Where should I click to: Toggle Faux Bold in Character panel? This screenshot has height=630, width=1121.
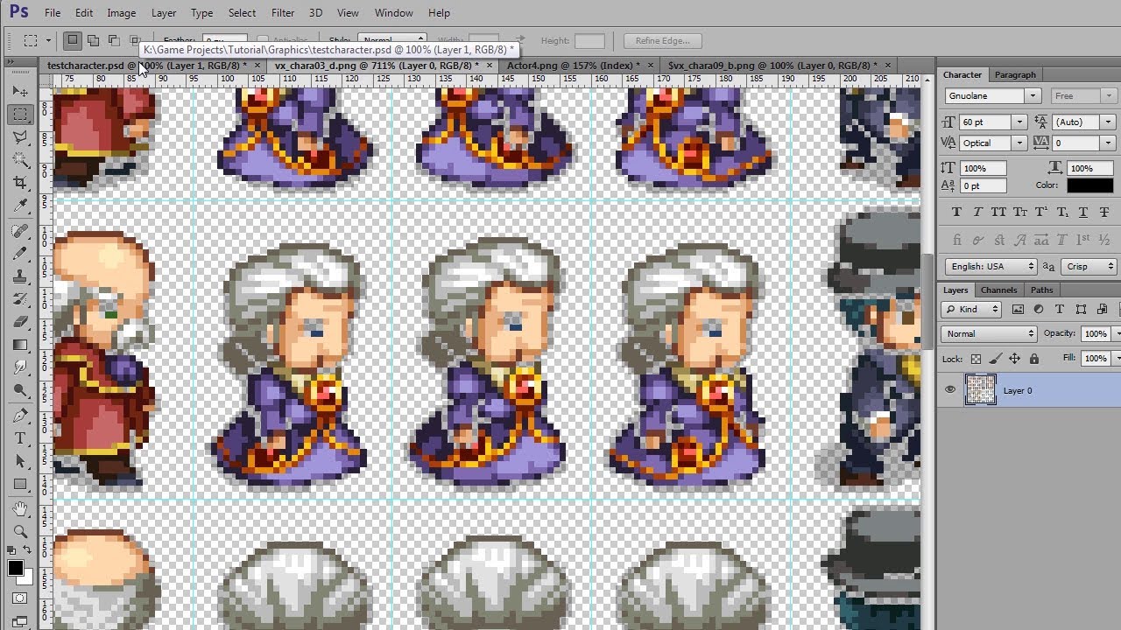click(956, 212)
